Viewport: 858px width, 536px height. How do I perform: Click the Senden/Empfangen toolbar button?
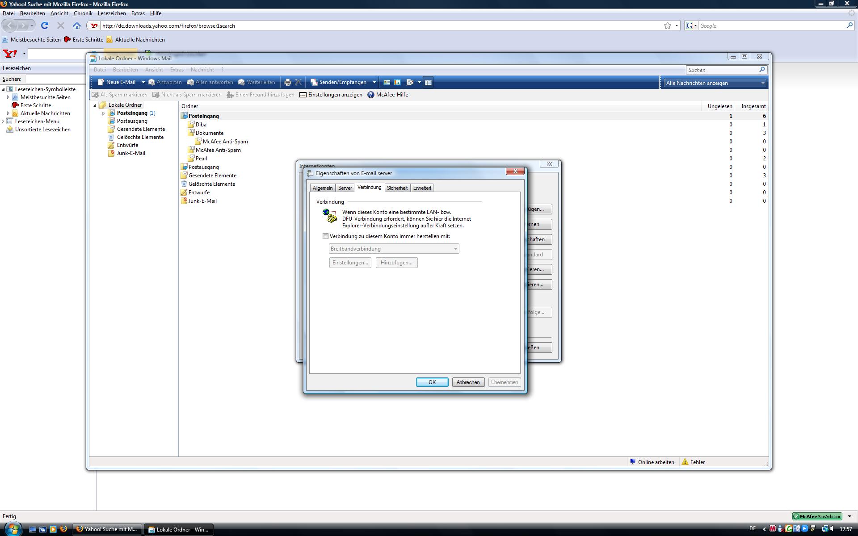coord(339,82)
